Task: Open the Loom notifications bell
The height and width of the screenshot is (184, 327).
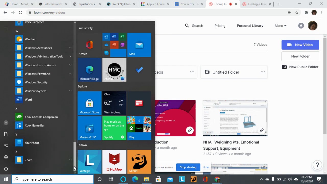Action: (x=301, y=26)
